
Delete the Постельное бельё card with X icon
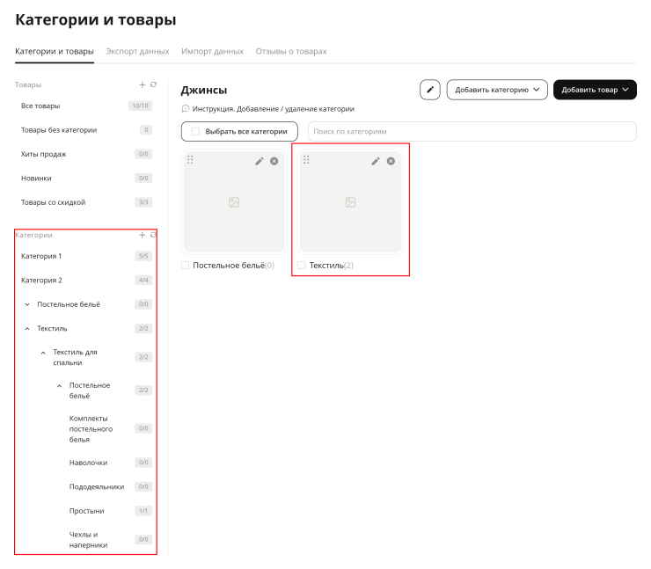pyautogui.click(x=274, y=161)
